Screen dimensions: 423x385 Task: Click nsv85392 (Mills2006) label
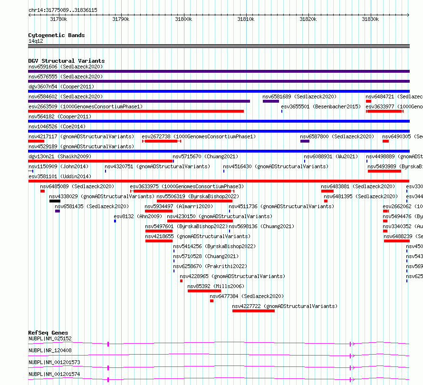click(216, 286)
